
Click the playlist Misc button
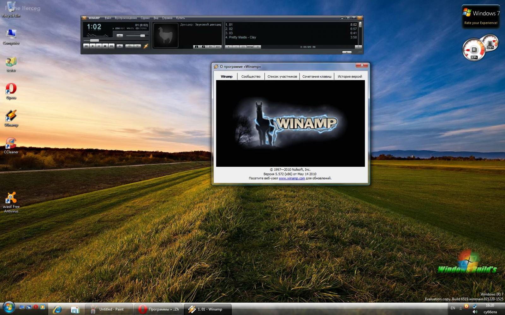click(250, 47)
